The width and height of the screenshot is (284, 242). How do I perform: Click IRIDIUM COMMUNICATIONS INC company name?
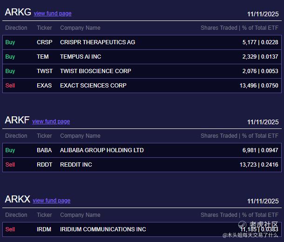click(x=103, y=229)
